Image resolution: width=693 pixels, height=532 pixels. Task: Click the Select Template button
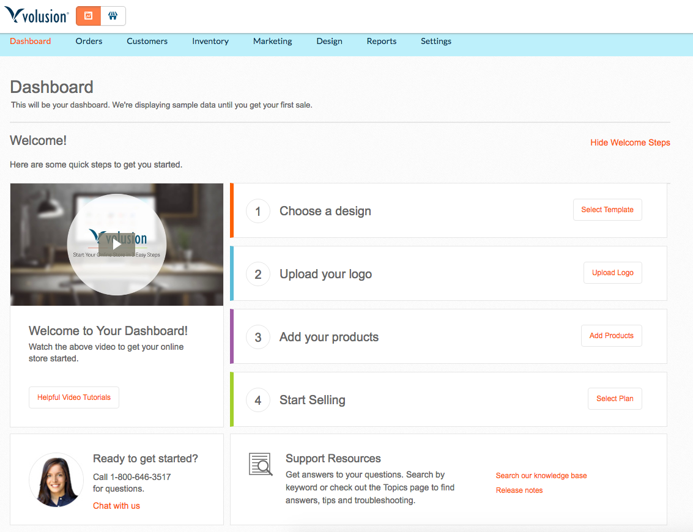point(607,210)
